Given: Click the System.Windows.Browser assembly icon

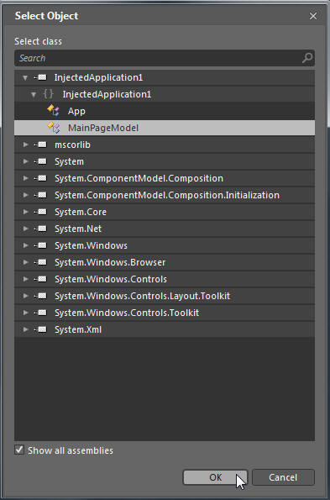Looking at the screenshot, I should pyautogui.click(x=40, y=262).
